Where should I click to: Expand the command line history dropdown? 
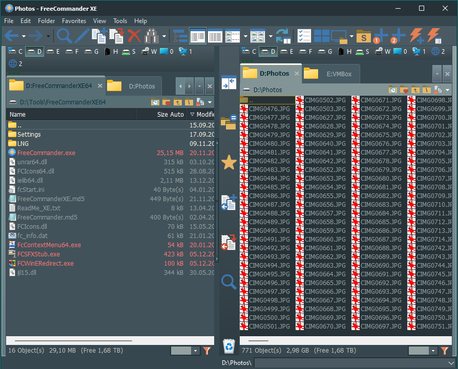451,363
